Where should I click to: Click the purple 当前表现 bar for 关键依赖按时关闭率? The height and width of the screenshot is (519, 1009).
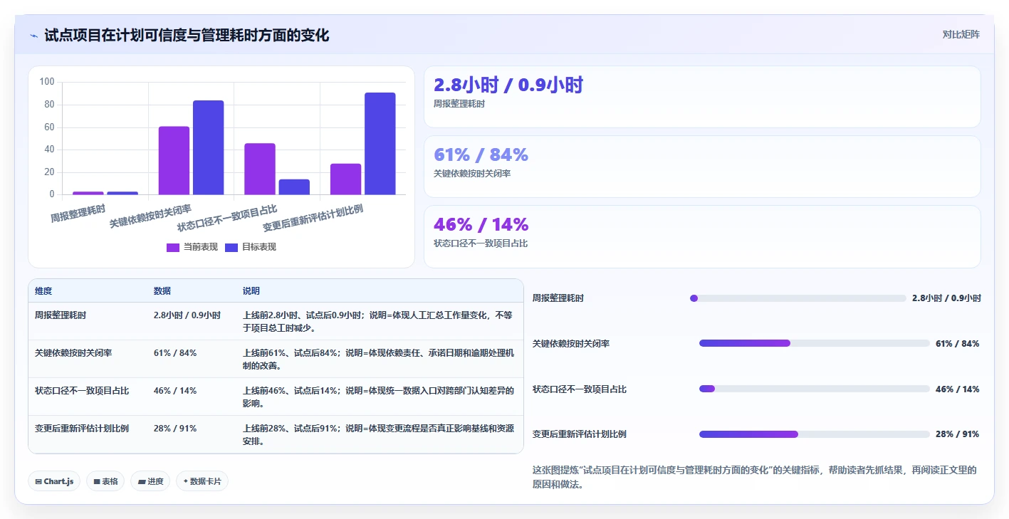tap(174, 160)
